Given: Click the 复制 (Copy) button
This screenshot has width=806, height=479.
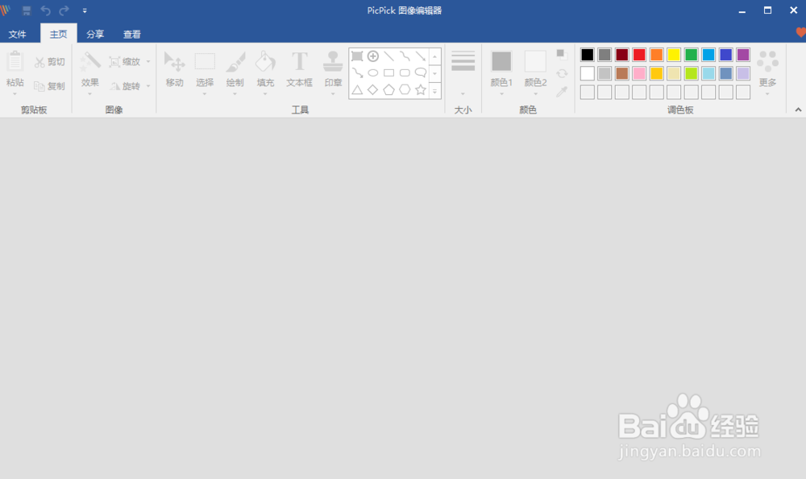Looking at the screenshot, I should click(x=49, y=86).
